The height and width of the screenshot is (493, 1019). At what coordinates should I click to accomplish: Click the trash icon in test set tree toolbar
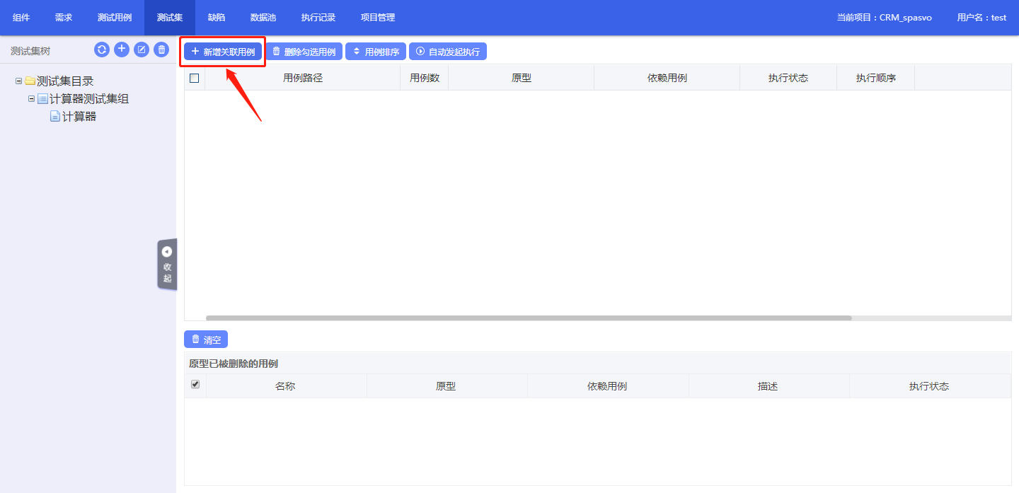coord(161,49)
